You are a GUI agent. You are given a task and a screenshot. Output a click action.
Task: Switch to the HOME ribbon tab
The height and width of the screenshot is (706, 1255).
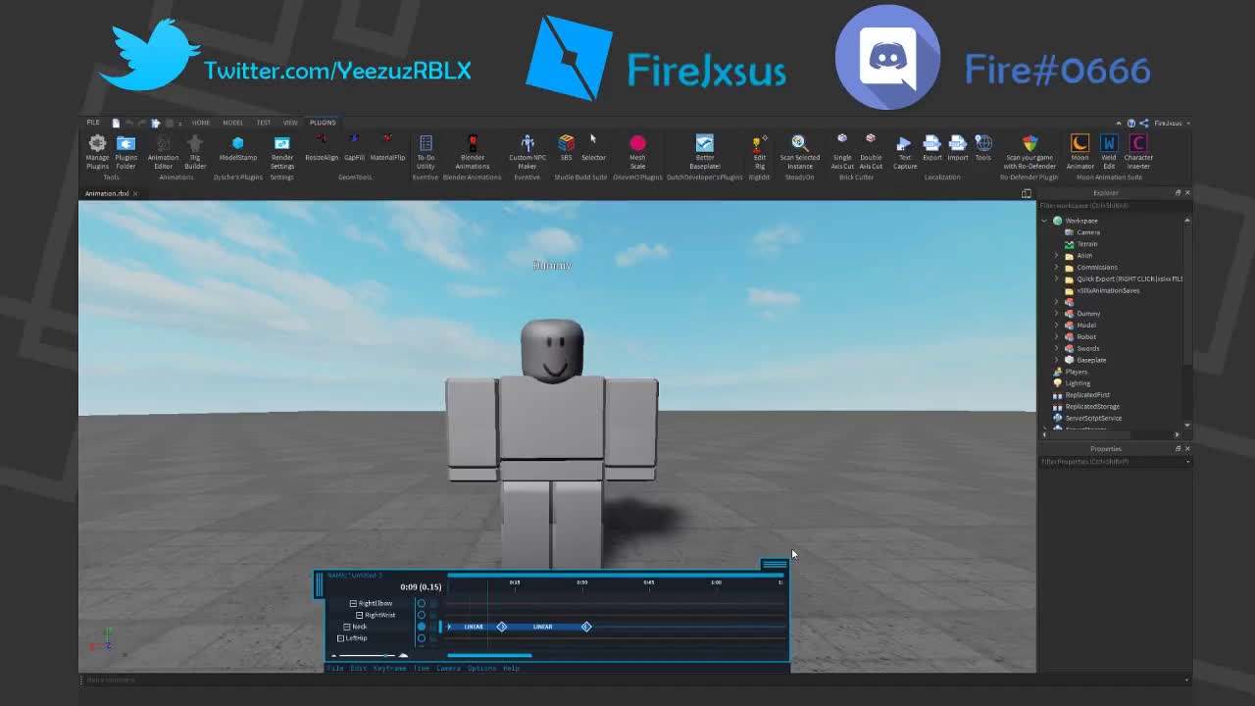[x=201, y=123]
